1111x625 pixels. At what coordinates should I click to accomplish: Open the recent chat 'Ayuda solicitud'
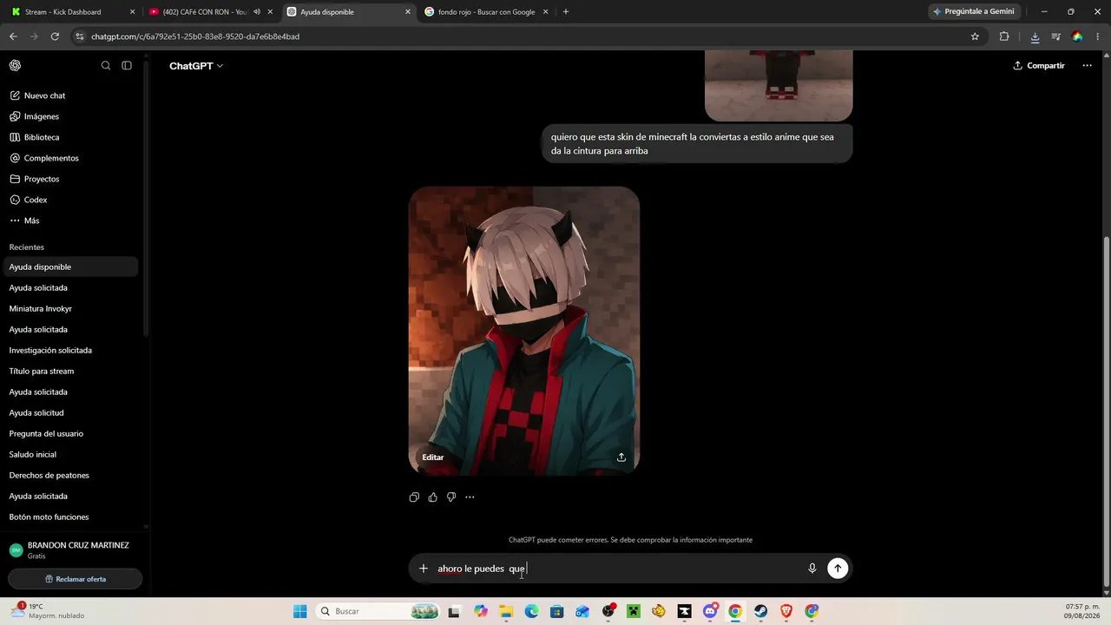71,413
